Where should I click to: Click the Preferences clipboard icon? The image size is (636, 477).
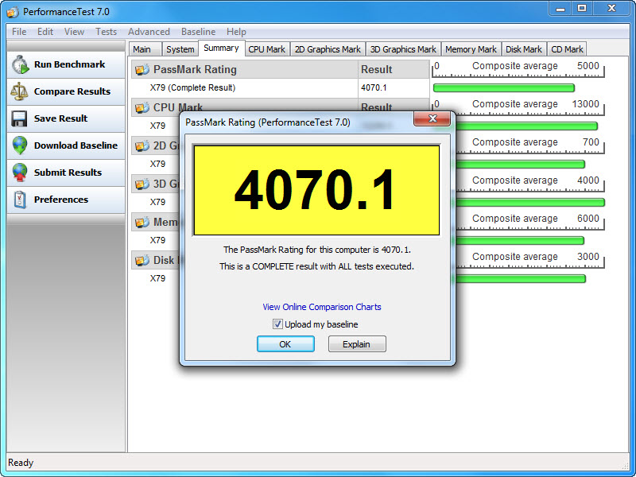19,200
